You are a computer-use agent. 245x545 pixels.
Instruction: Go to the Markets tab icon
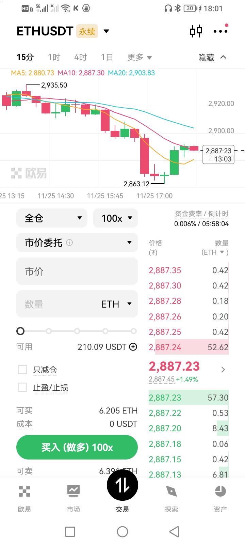click(73, 491)
